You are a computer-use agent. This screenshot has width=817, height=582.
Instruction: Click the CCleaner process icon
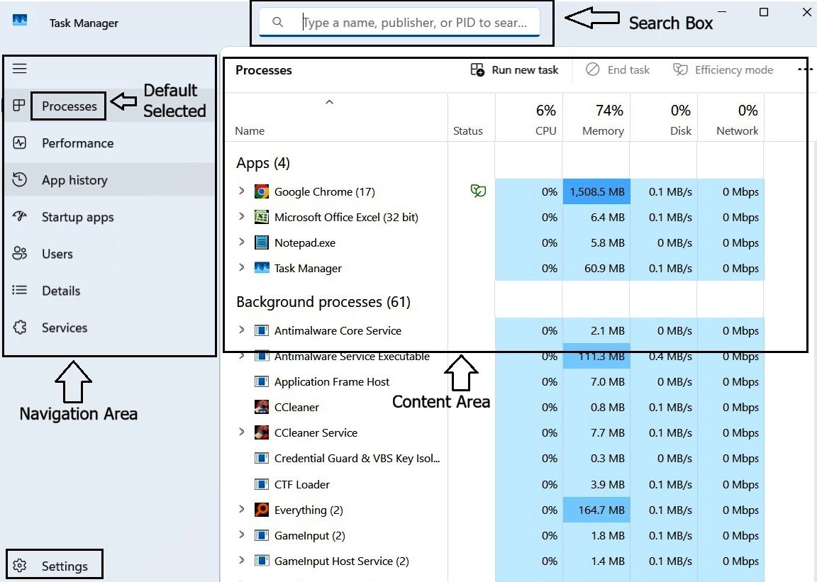[x=262, y=407]
